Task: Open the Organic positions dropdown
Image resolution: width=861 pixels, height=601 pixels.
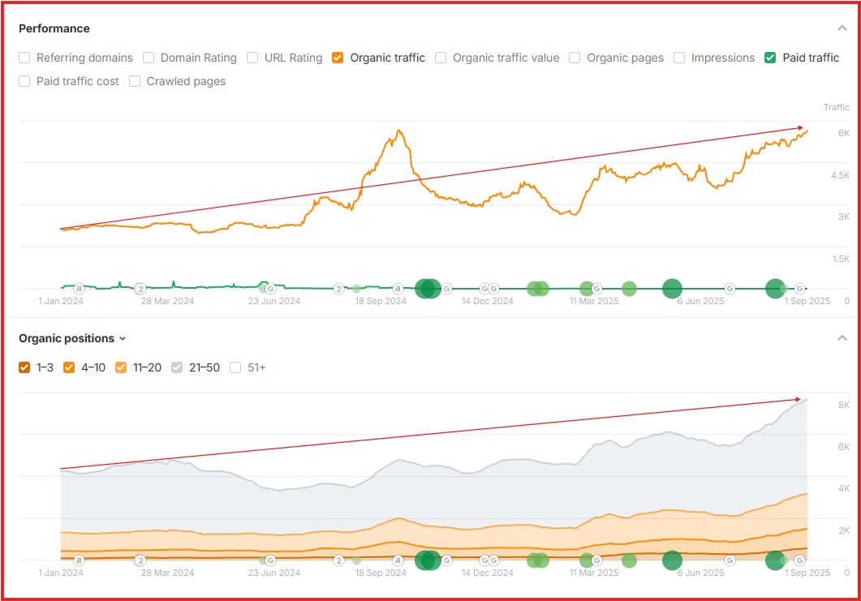Action: 73,338
